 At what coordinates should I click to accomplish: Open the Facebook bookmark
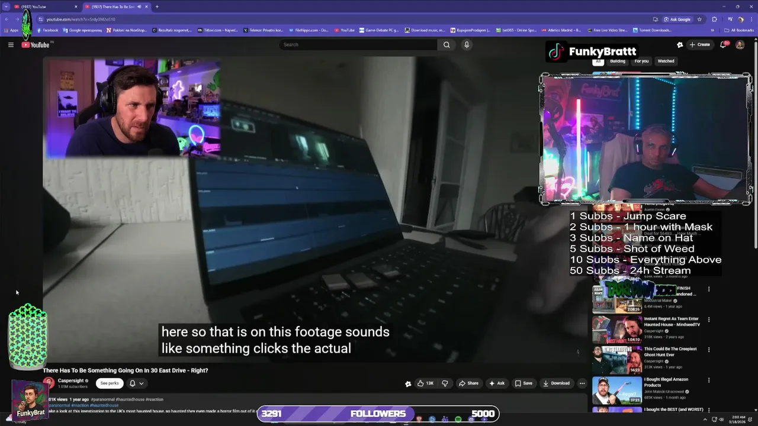coord(48,30)
